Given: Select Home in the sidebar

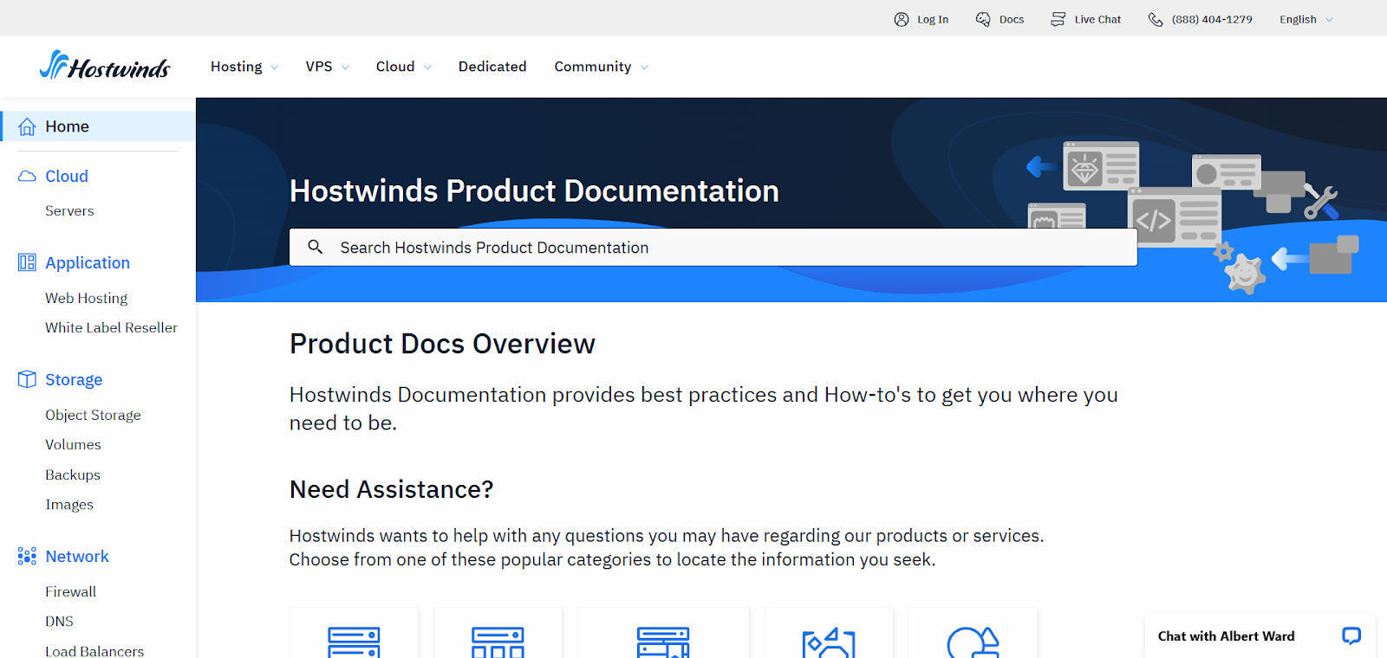Looking at the screenshot, I should click(x=98, y=126).
